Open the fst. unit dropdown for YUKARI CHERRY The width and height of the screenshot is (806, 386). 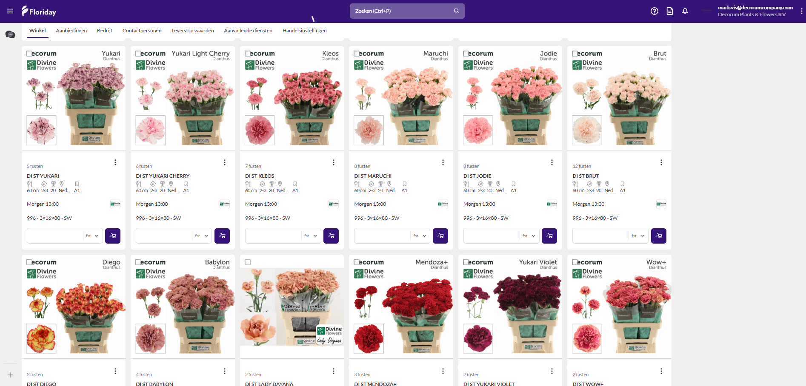click(202, 236)
